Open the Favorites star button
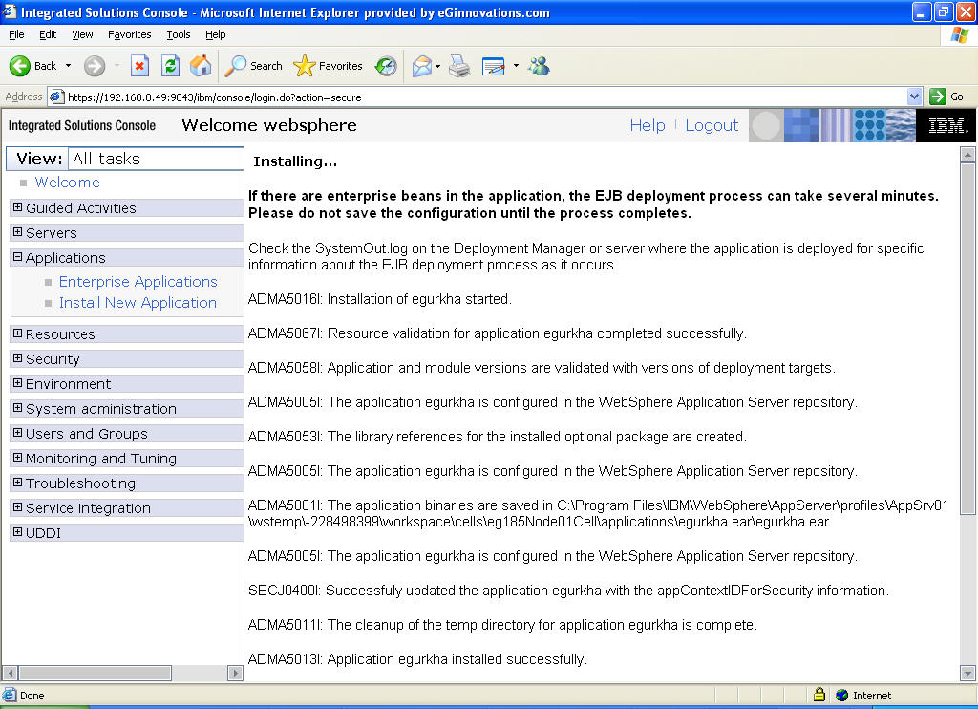978x709 pixels. coord(328,66)
